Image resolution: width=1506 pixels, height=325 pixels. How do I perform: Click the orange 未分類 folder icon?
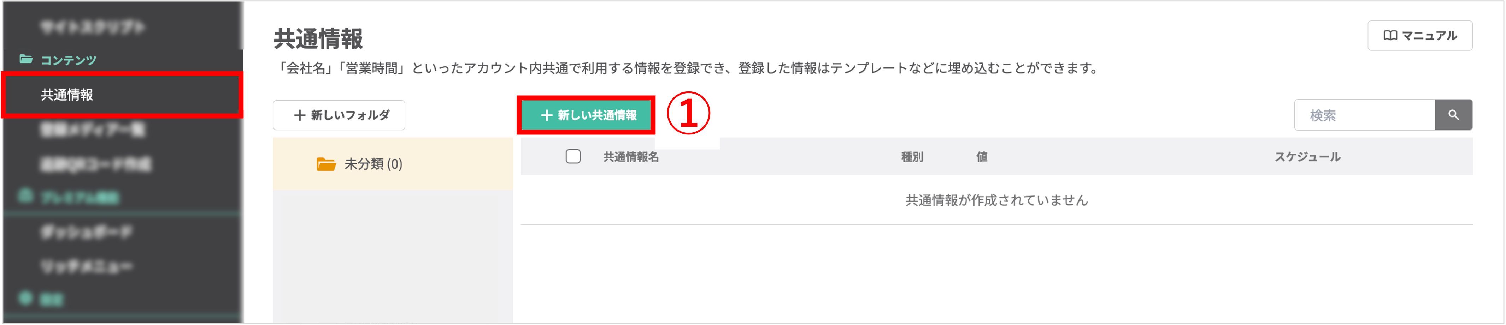pyautogui.click(x=326, y=164)
